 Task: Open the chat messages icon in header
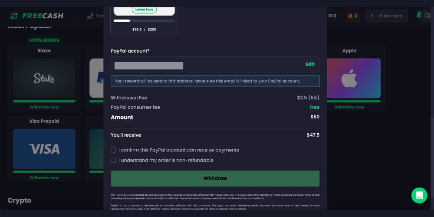[427, 16]
